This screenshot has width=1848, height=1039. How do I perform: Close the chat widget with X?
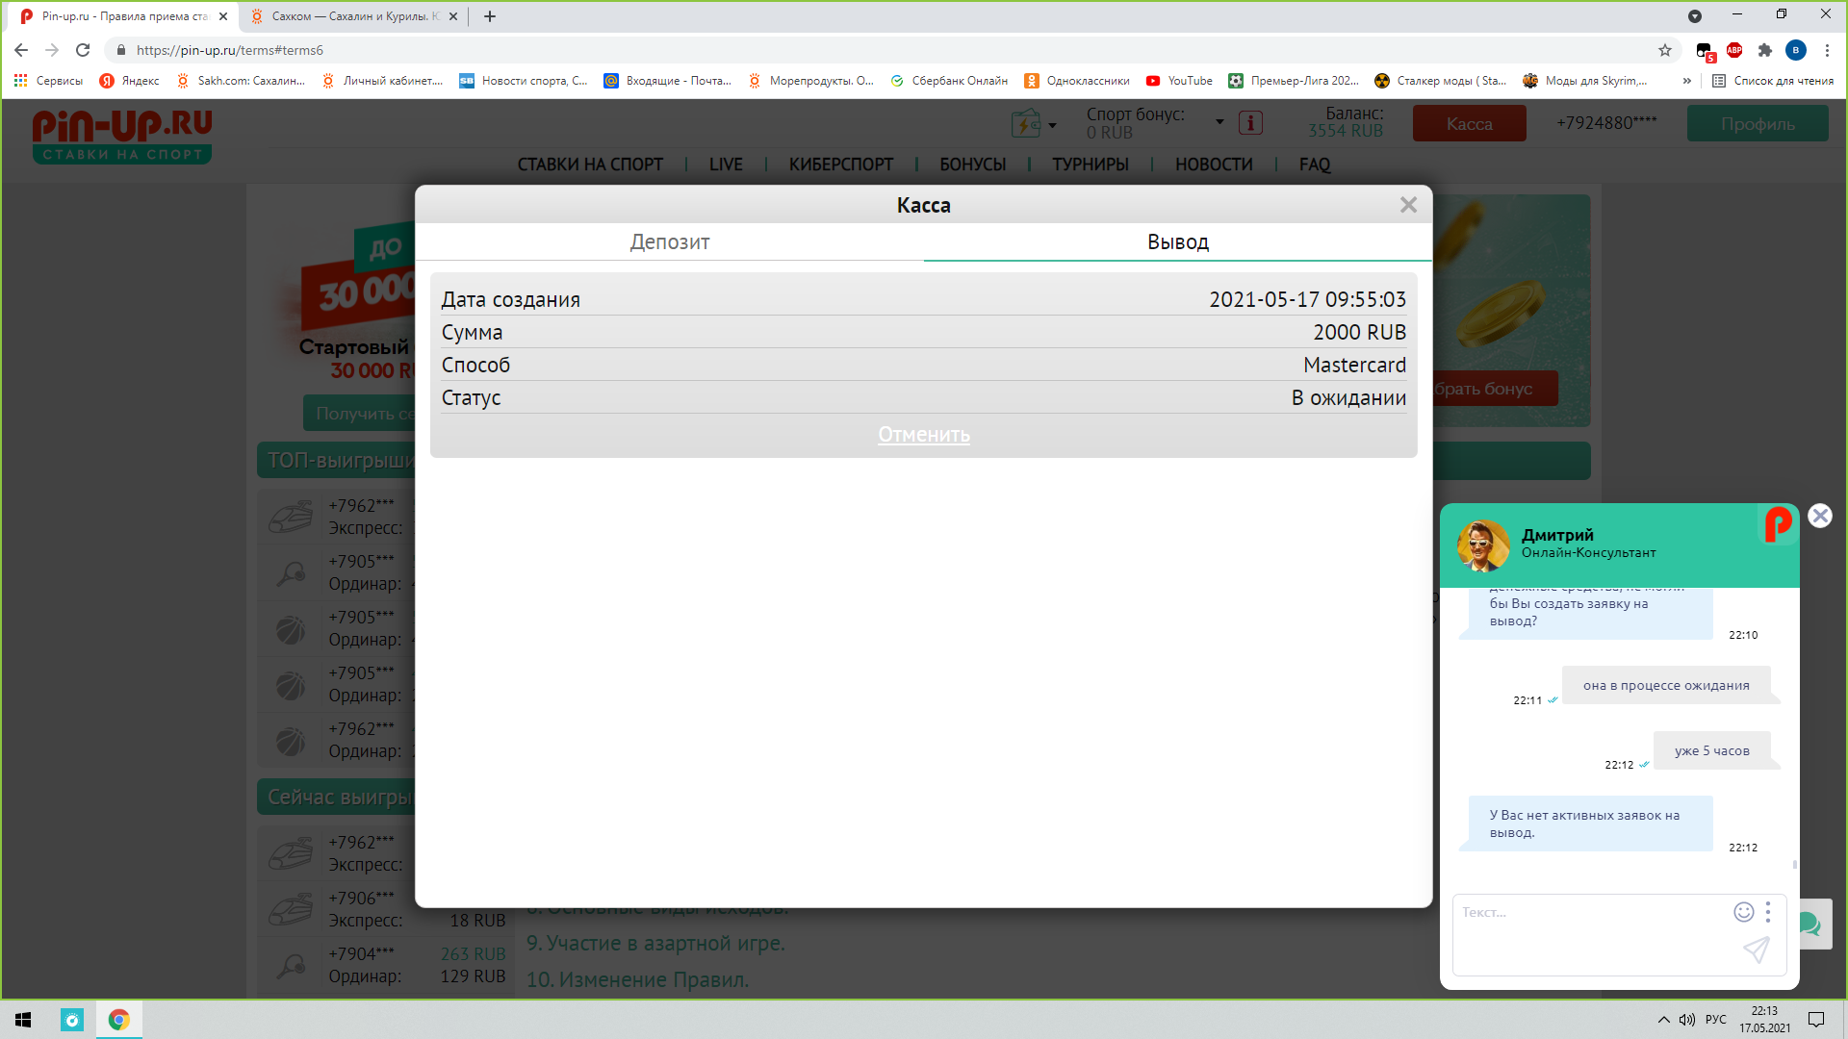tap(1819, 517)
